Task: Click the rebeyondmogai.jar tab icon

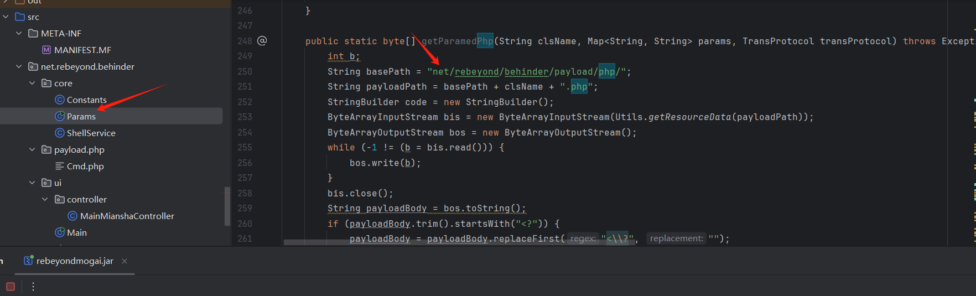Action: [x=29, y=260]
